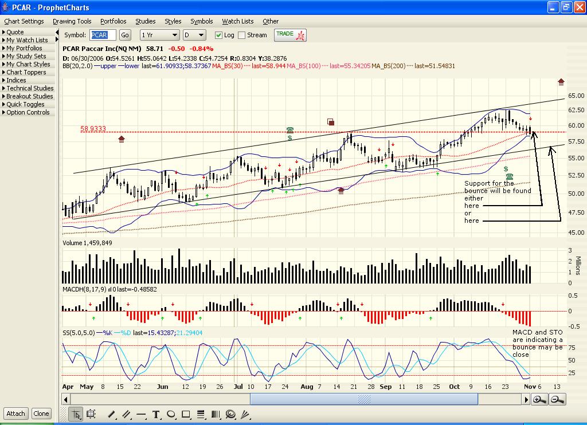
Task: Click the telephone icon above the support annotation
Action: (x=509, y=176)
